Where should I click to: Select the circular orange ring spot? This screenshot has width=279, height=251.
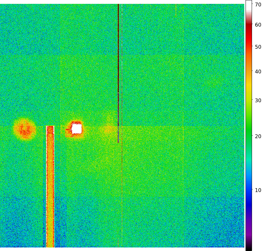(24, 129)
